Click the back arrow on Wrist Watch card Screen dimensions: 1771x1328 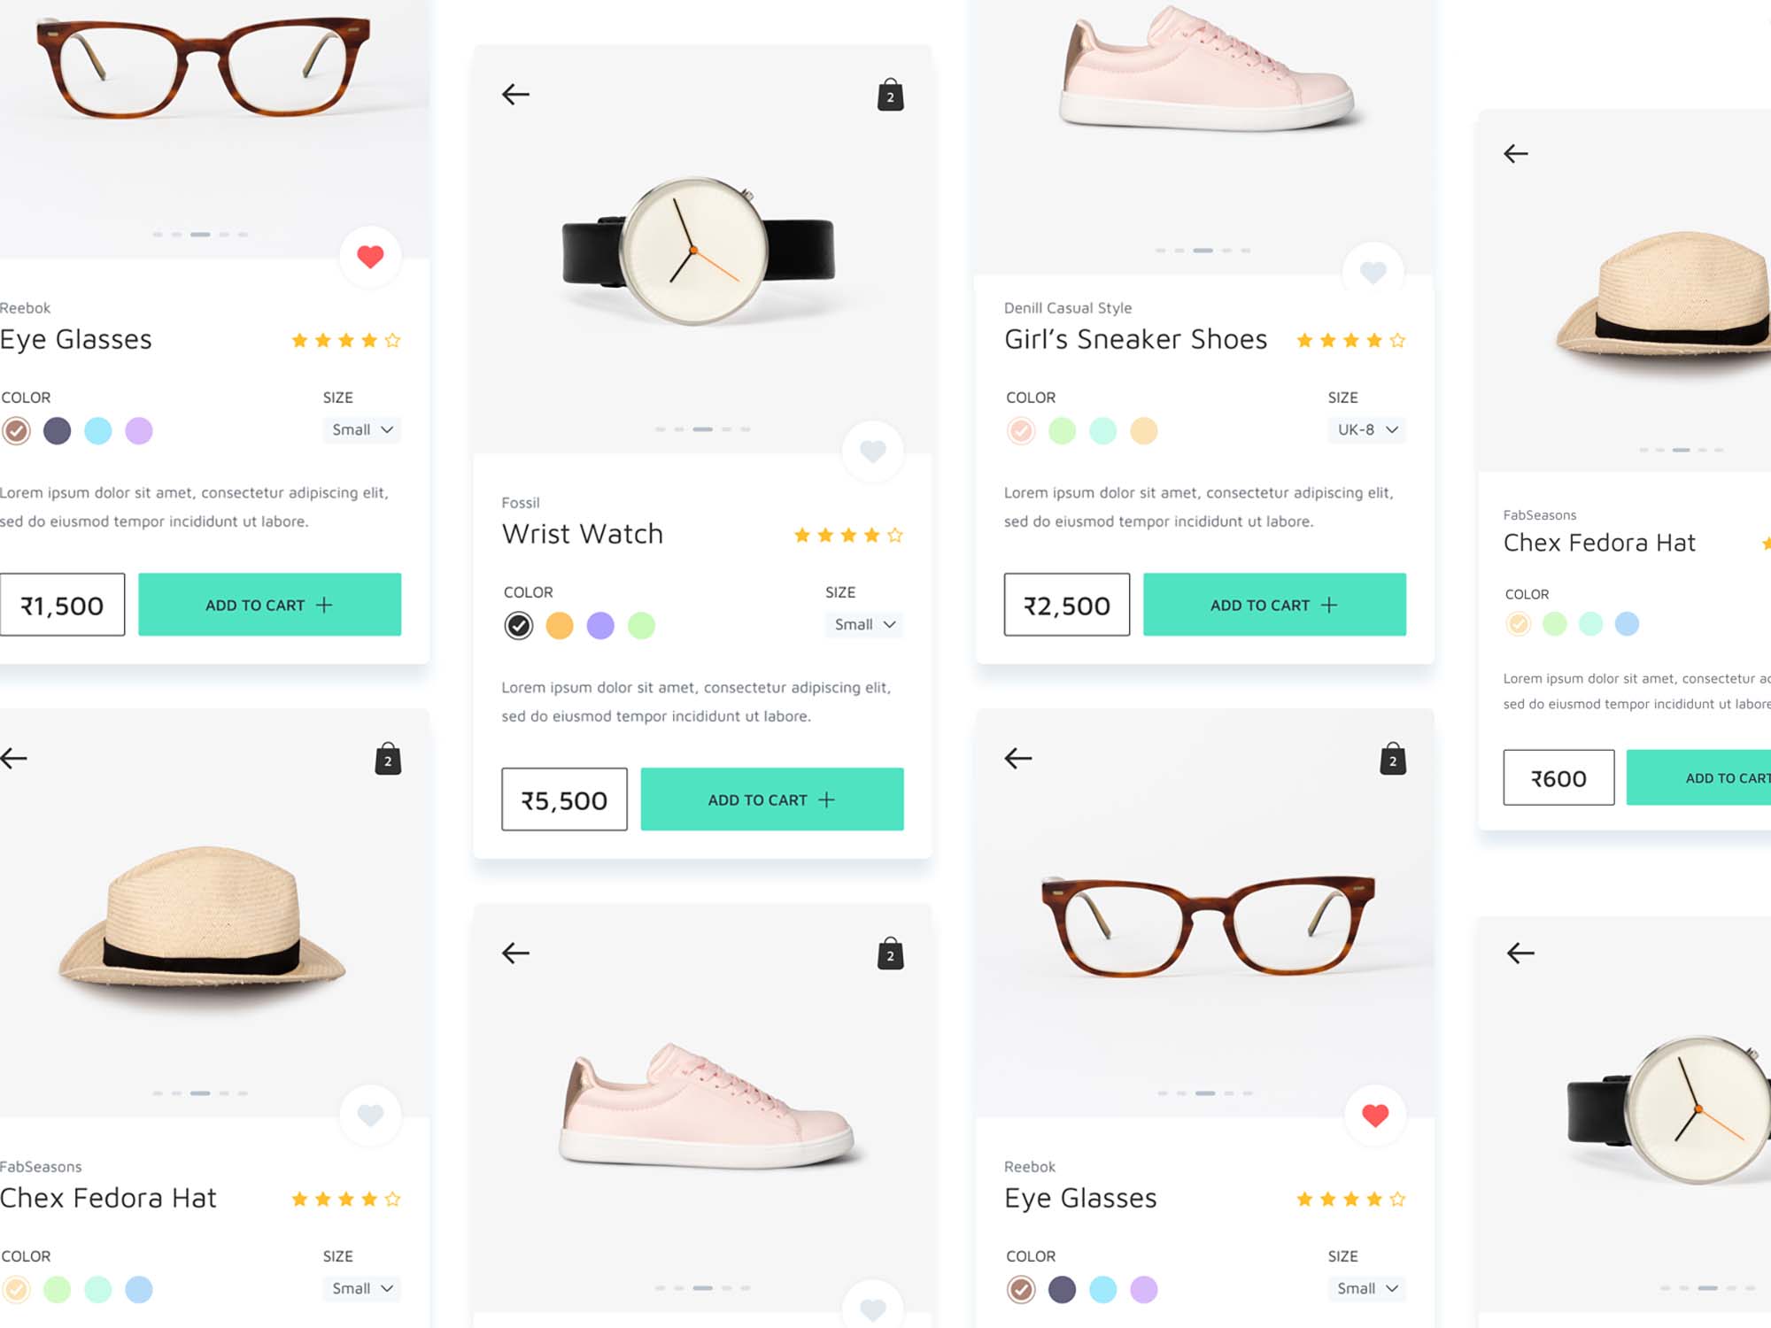point(516,95)
